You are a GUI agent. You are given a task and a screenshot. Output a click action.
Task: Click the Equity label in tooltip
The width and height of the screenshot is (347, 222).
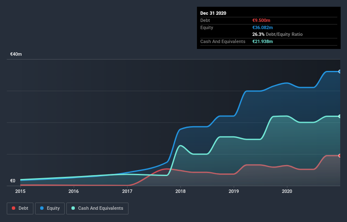point(207,27)
